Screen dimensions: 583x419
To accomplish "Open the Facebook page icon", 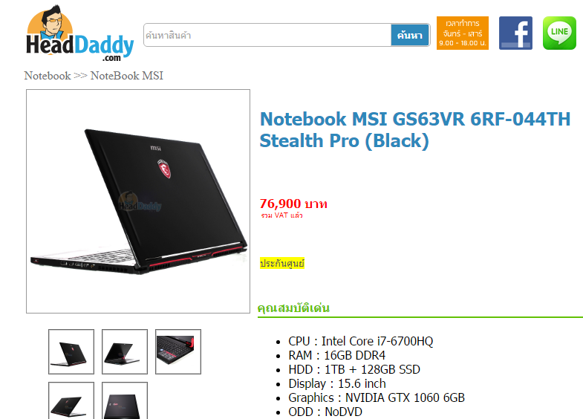I will [515, 33].
